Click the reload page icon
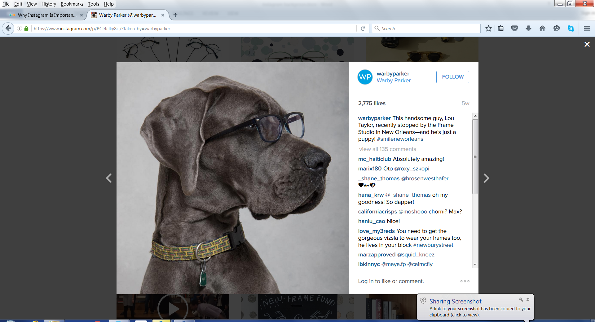The image size is (595, 322). 363,28
